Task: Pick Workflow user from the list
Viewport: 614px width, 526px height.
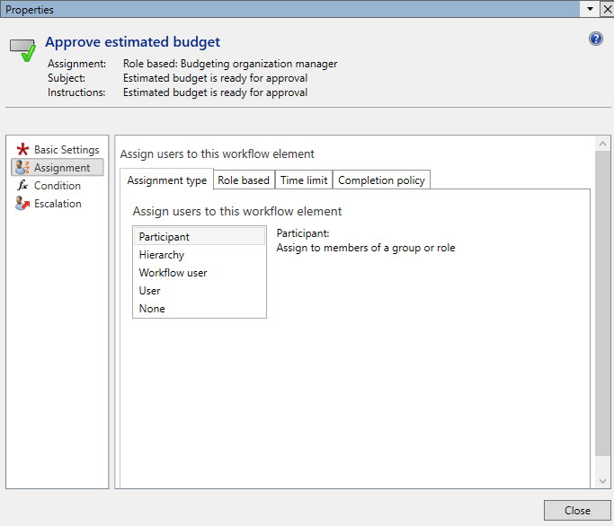Action: [x=173, y=273]
